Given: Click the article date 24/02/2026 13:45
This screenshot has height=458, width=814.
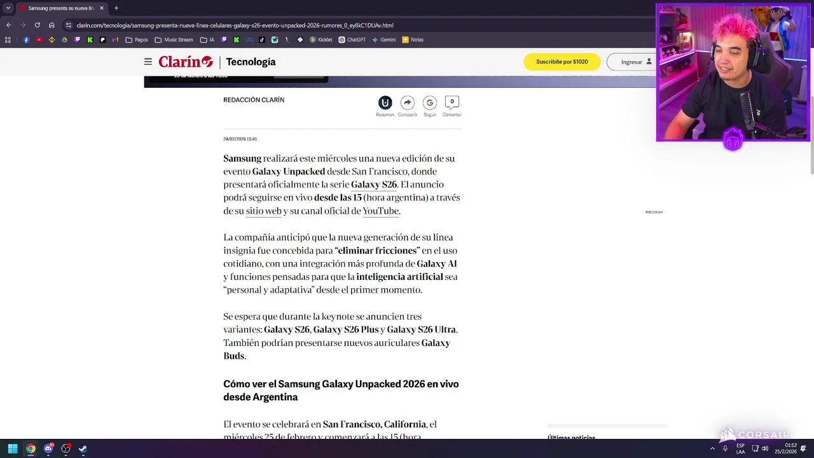Looking at the screenshot, I should [240, 139].
